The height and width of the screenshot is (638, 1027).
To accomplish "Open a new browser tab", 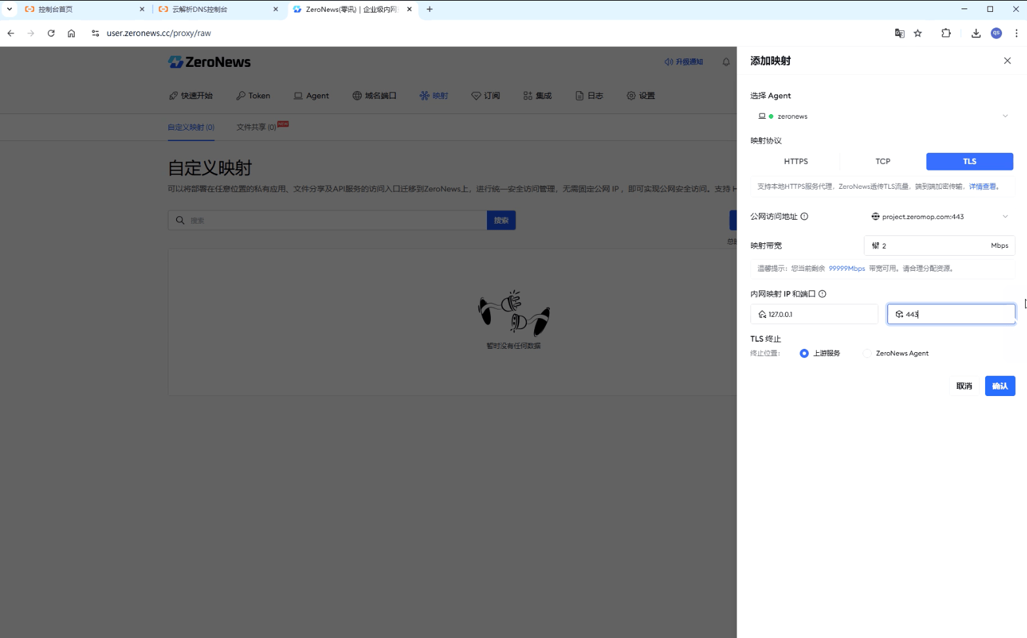I will pyautogui.click(x=430, y=9).
